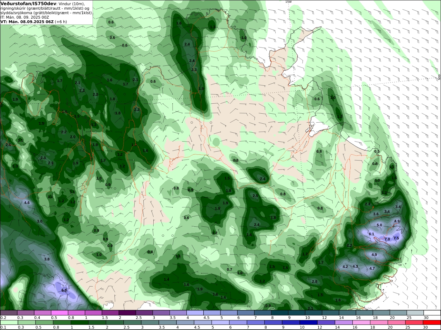The height and width of the screenshot is (330, 441).
Task: Click the 0.7 value on the map
Action: 229,269
